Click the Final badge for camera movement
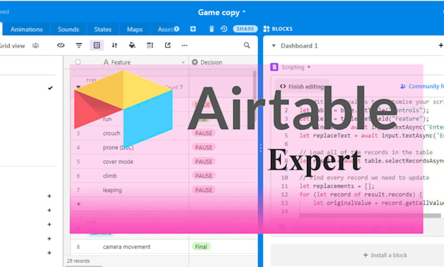 point(201,247)
